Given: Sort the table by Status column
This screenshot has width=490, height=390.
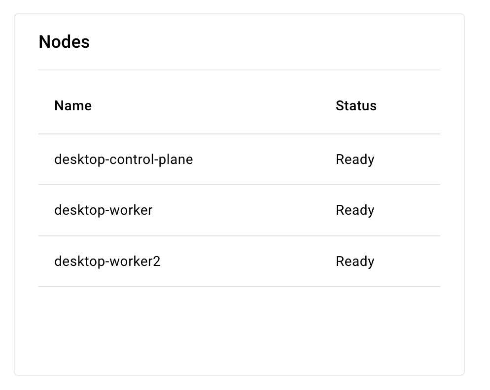Looking at the screenshot, I should [x=356, y=106].
